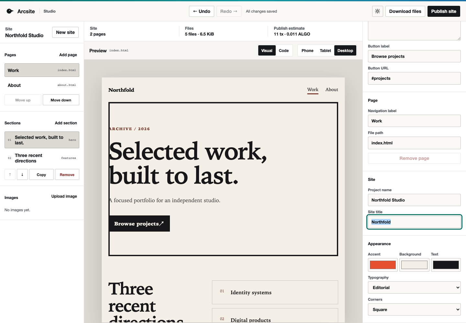466x323 pixels.
Task: Select the 'Three recent directions' features section
Action: point(42,158)
